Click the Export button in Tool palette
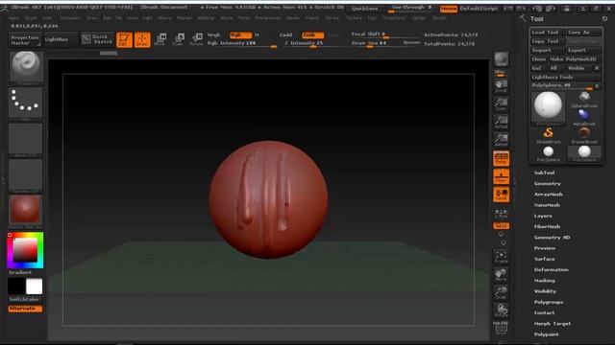Image resolution: width=615 pixels, height=345 pixels. coord(584,50)
